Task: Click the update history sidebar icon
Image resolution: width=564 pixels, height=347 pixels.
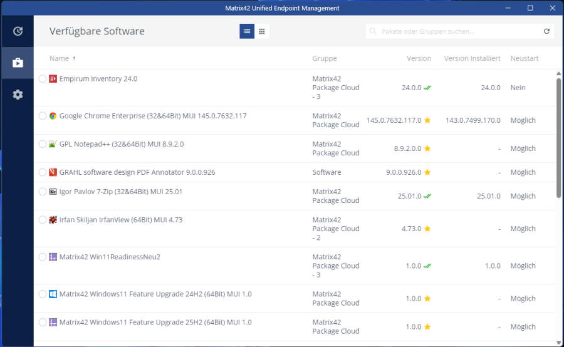Action: click(18, 31)
